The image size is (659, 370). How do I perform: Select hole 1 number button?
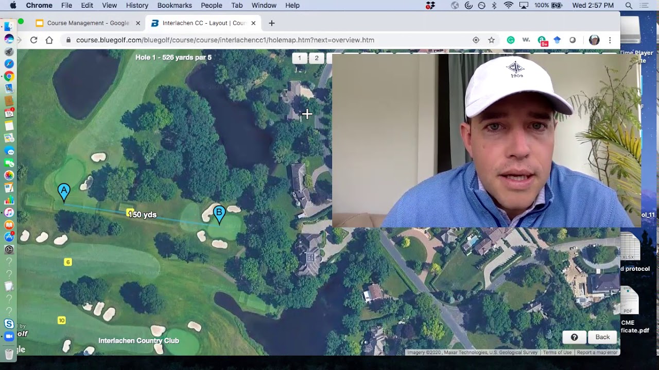tap(300, 58)
